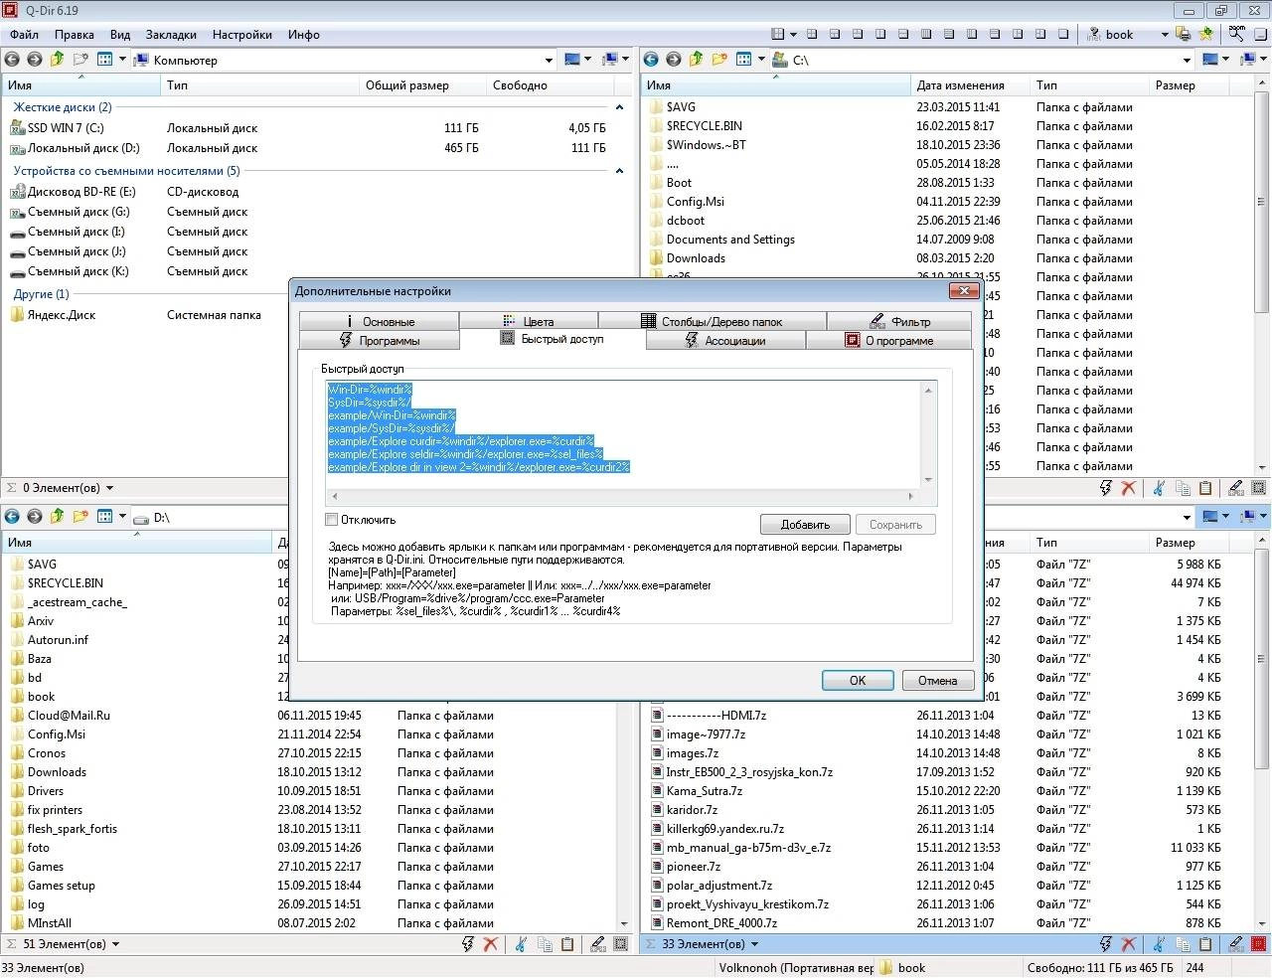Click paste clipboard icon under top-right pane
1272x978 pixels.
click(x=1205, y=488)
